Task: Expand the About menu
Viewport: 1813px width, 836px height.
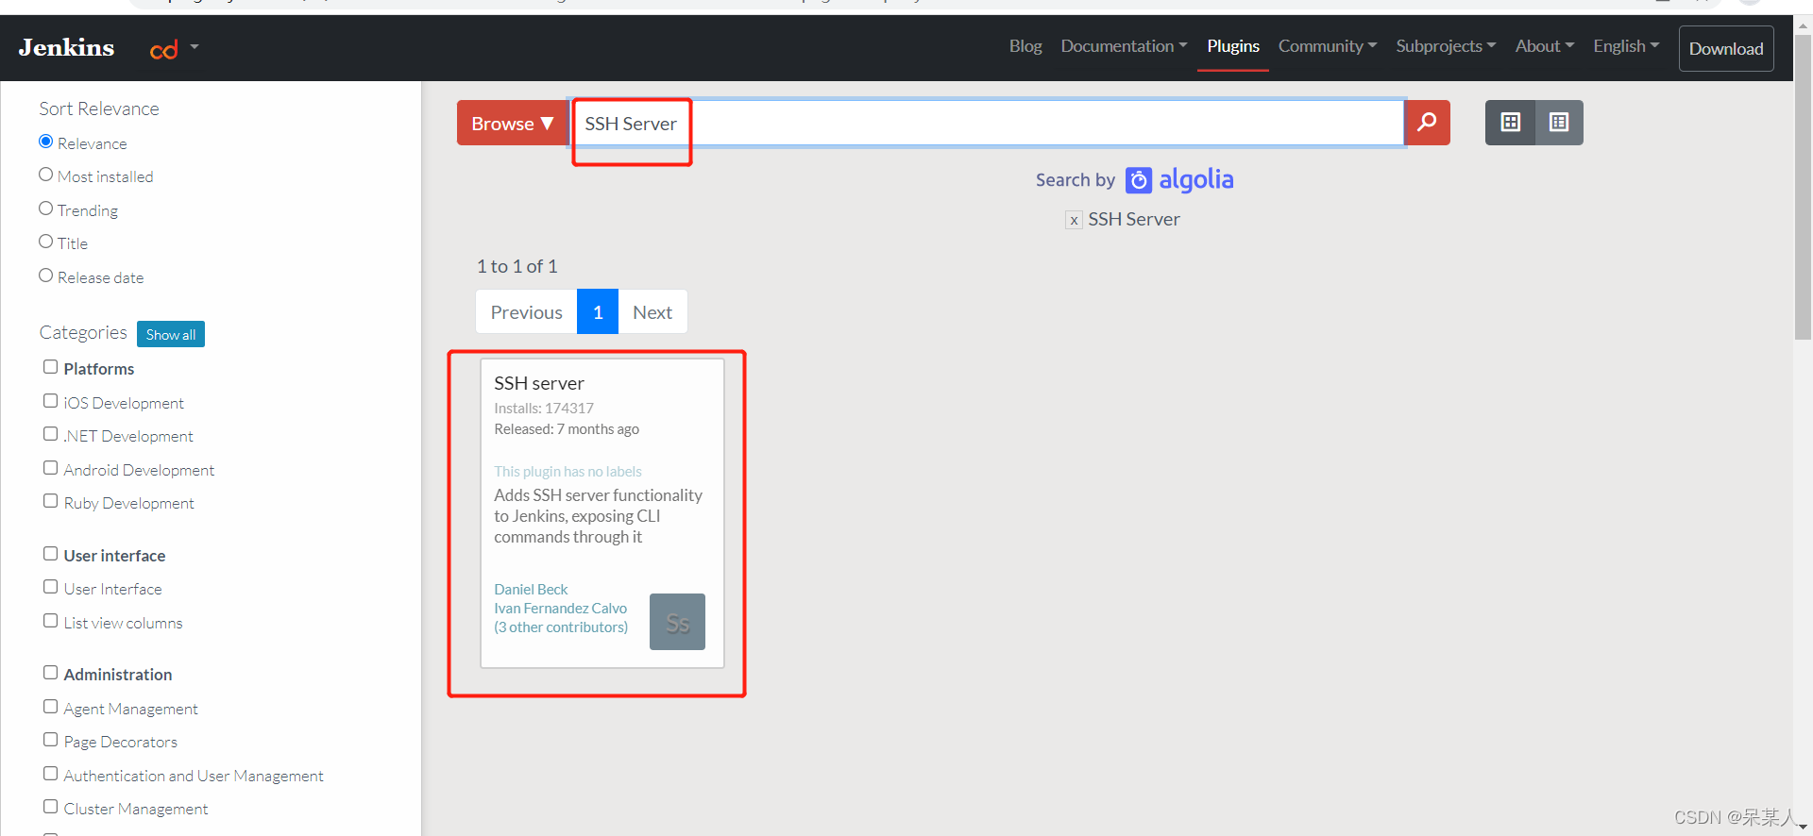Action: (1545, 46)
